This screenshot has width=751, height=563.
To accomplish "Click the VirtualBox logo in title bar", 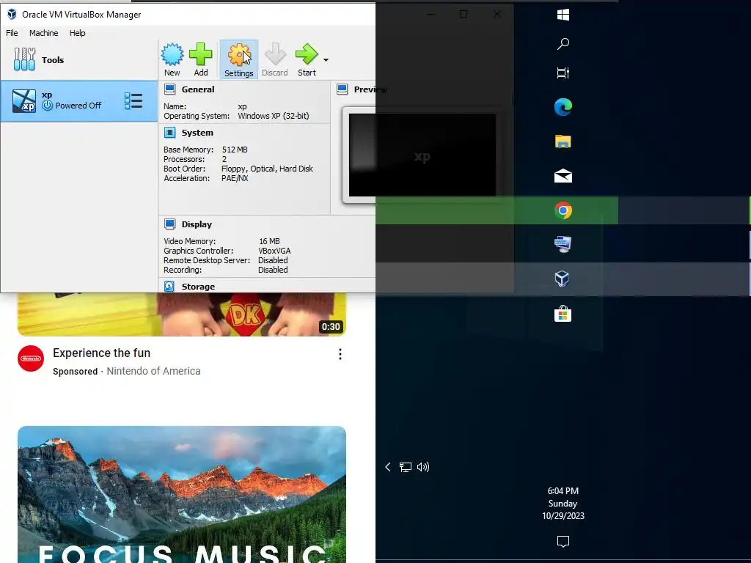I will click(x=12, y=15).
